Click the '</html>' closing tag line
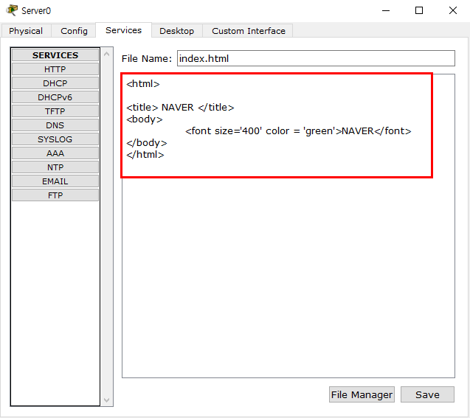The width and height of the screenshot is (470, 418). tap(145, 155)
